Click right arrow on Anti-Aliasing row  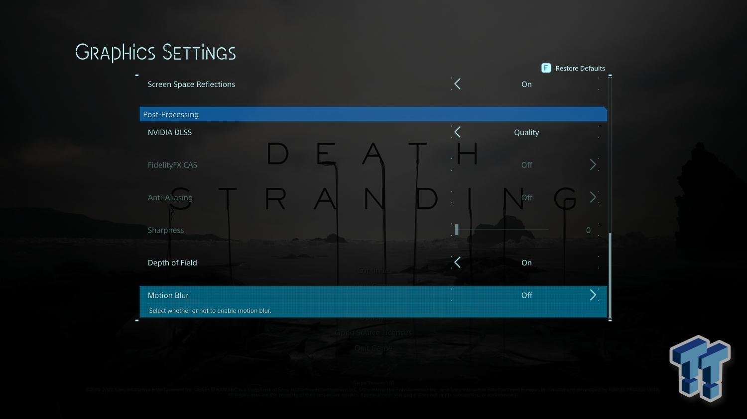click(593, 197)
